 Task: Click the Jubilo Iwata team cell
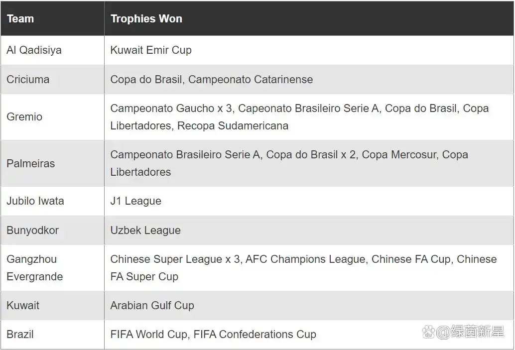(x=53, y=201)
